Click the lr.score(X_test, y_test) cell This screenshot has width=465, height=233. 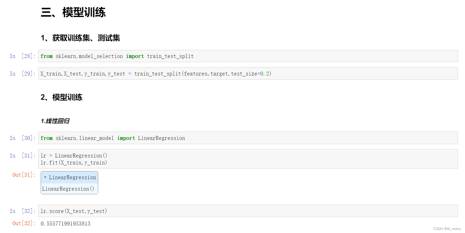pos(248,211)
